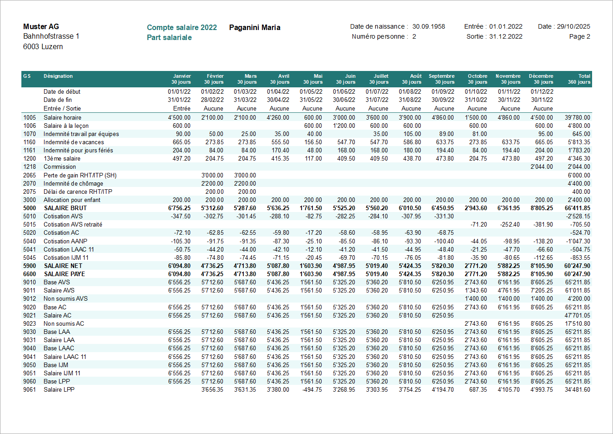The width and height of the screenshot is (613, 434).
Task: Click the Page 2 label
Action: [x=579, y=36]
